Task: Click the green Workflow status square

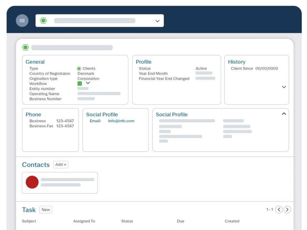Action: click(80, 83)
